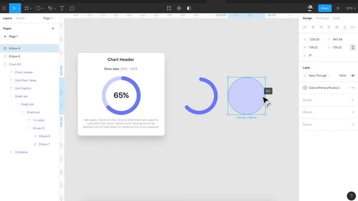Select the Chart Header layer
This screenshot has height=201, width=358.
[30, 72]
